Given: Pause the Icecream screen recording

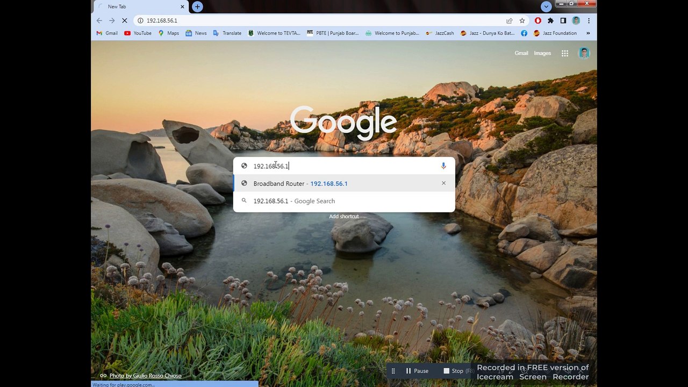Looking at the screenshot, I should click(417, 371).
